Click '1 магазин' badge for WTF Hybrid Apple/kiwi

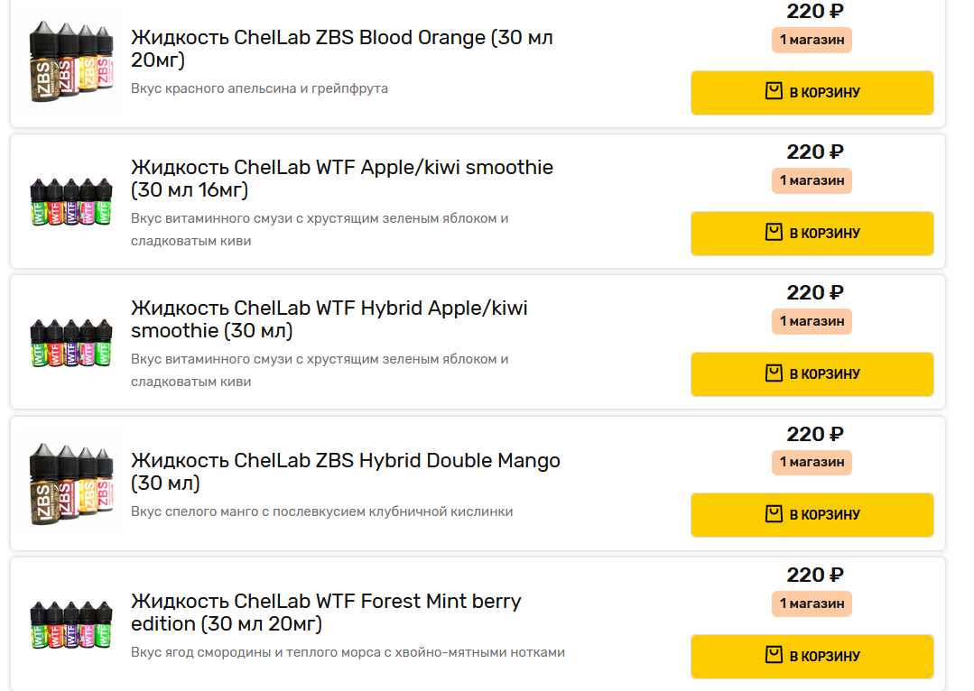812,321
